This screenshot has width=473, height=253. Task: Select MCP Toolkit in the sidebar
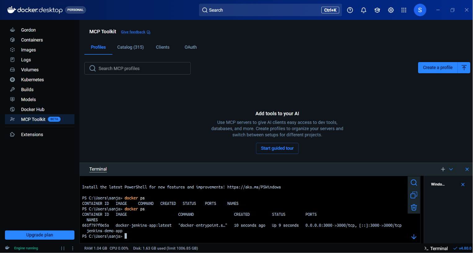coord(40,119)
